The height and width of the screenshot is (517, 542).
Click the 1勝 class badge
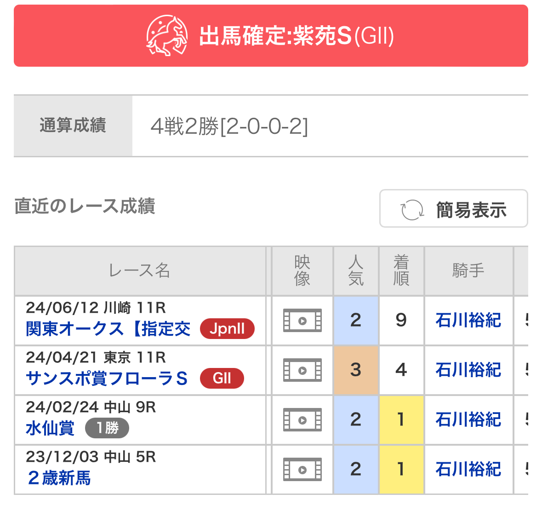tap(107, 428)
